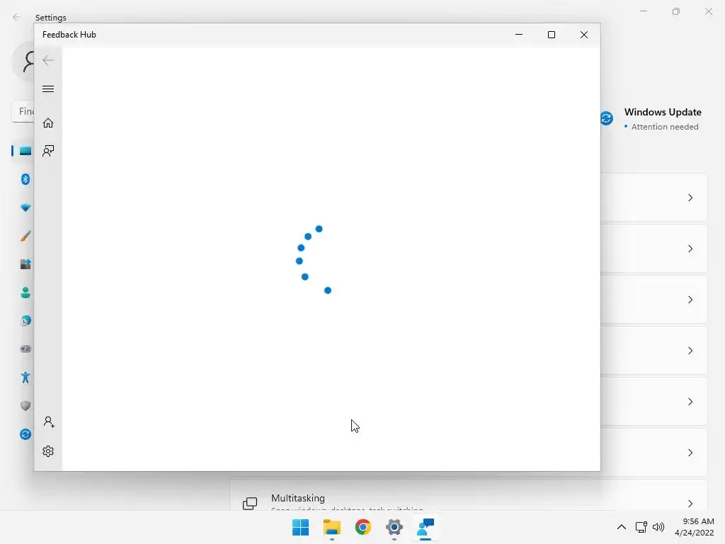This screenshot has height=544, width=725.
Task: Select Bluetooth icon in Settings sidebar
Action: point(25,179)
